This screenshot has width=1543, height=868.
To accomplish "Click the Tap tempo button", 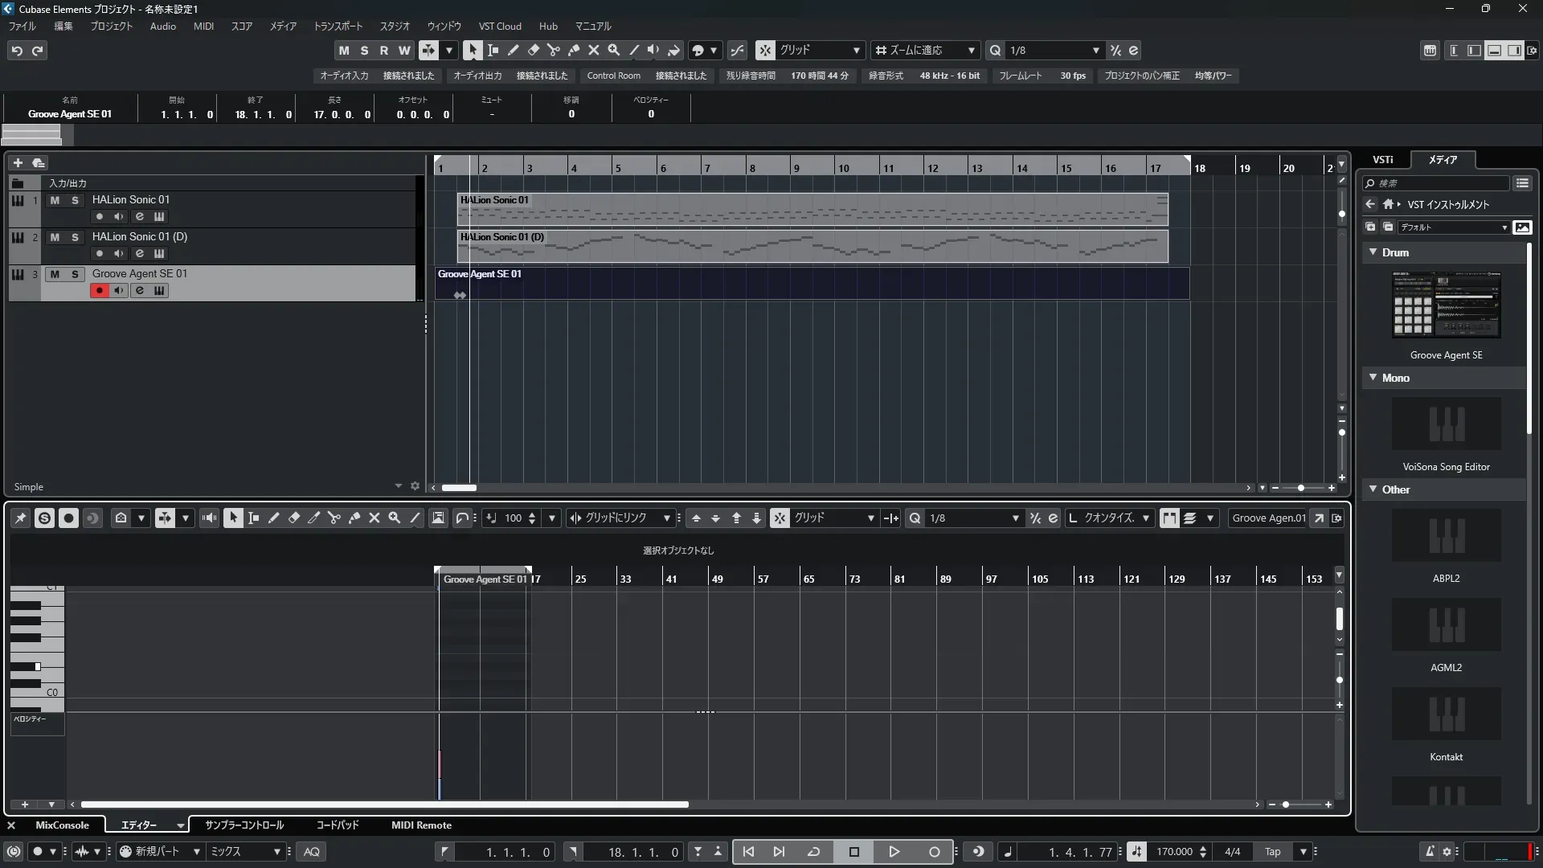I will [x=1272, y=852].
